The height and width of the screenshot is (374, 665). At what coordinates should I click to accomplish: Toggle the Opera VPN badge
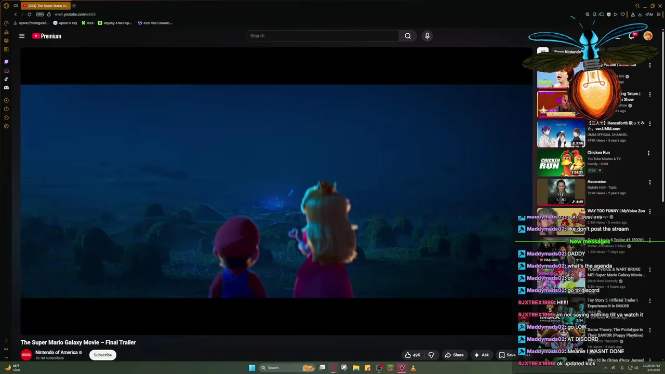[40, 14]
